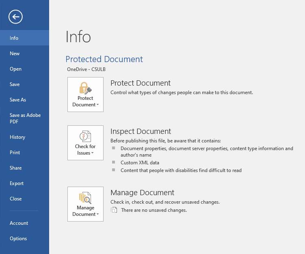
Task: Open the Share page
Action: [24, 168]
